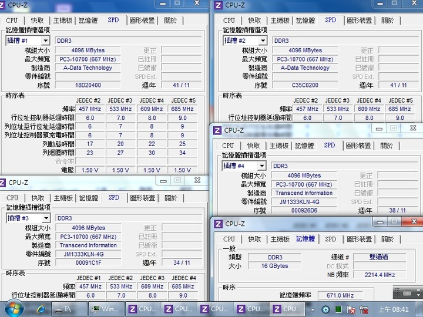
Task: Click the DDR3 type field in slot #3 window
Action: click(x=129, y=218)
